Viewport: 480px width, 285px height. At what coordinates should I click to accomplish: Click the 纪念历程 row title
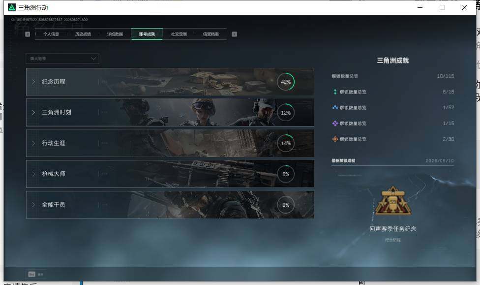point(54,82)
